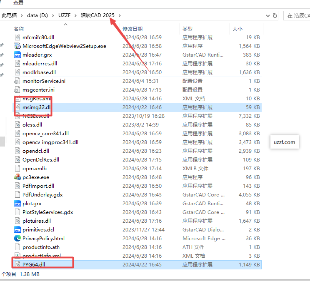Screen dimensions: 310x281
Task: Click the refresh button beside address bar
Action: [275, 15]
